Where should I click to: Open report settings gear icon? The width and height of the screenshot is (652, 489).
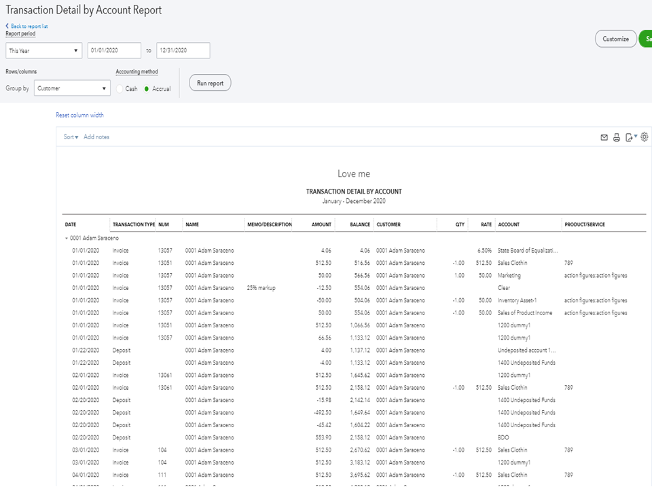click(645, 137)
